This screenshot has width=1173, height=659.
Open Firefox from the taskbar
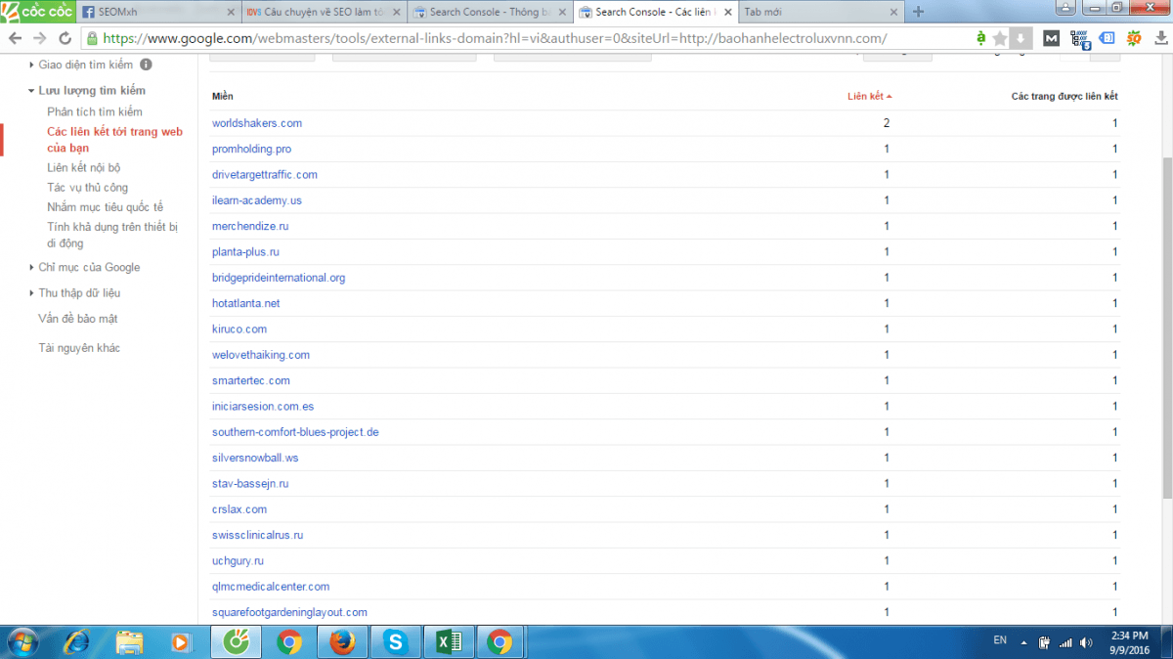[x=341, y=642]
